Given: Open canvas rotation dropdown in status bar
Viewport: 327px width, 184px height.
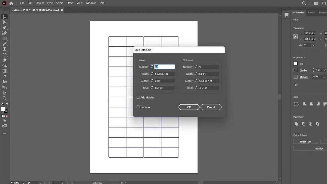Looking at the screenshot, I should coord(40,183).
